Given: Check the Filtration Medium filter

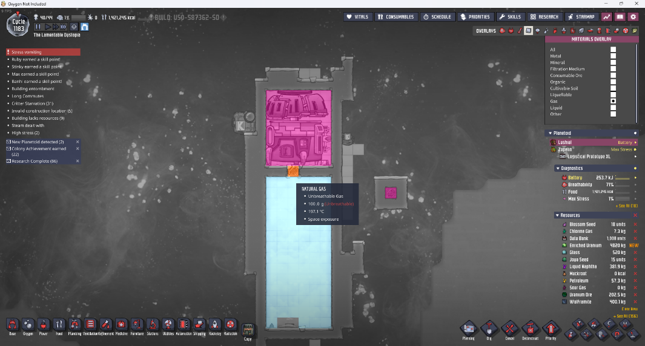Looking at the screenshot, I should 613,68.
